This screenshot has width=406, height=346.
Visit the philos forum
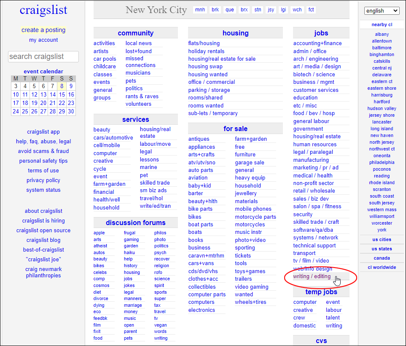coord(160,233)
